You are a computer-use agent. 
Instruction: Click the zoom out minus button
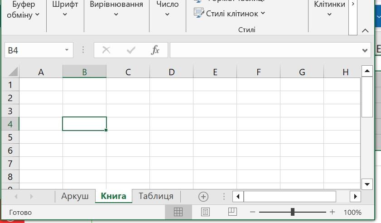(253, 212)
